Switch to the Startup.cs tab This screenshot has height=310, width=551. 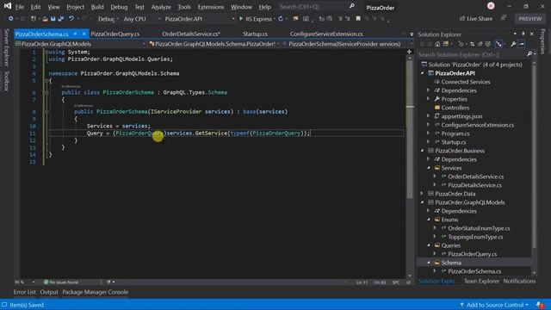tap(255, 34)
